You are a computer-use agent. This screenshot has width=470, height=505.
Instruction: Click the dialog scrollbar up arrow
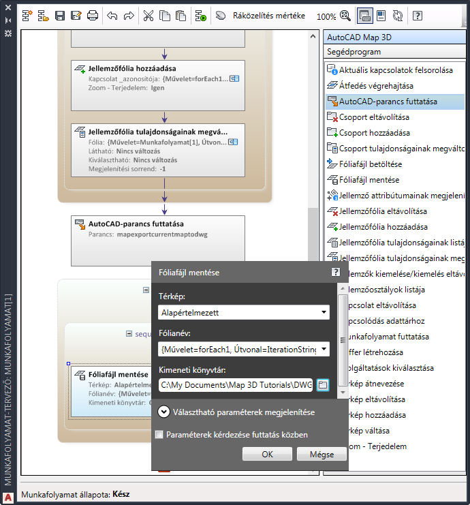[x=343, y=288]
